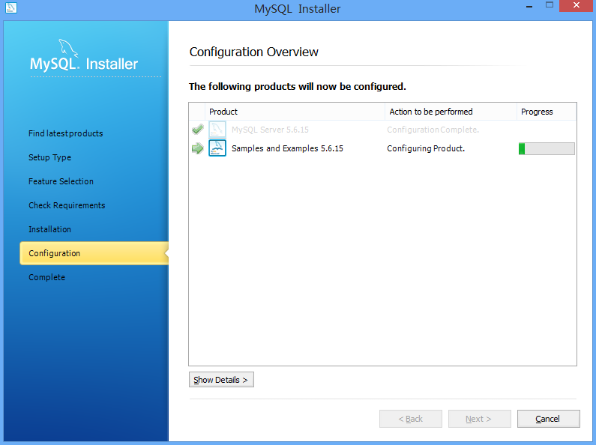Viewport: 596px width, 445px height.
Task: Click the Samples and Examples progress bar
Action: [x=547, y=148]
